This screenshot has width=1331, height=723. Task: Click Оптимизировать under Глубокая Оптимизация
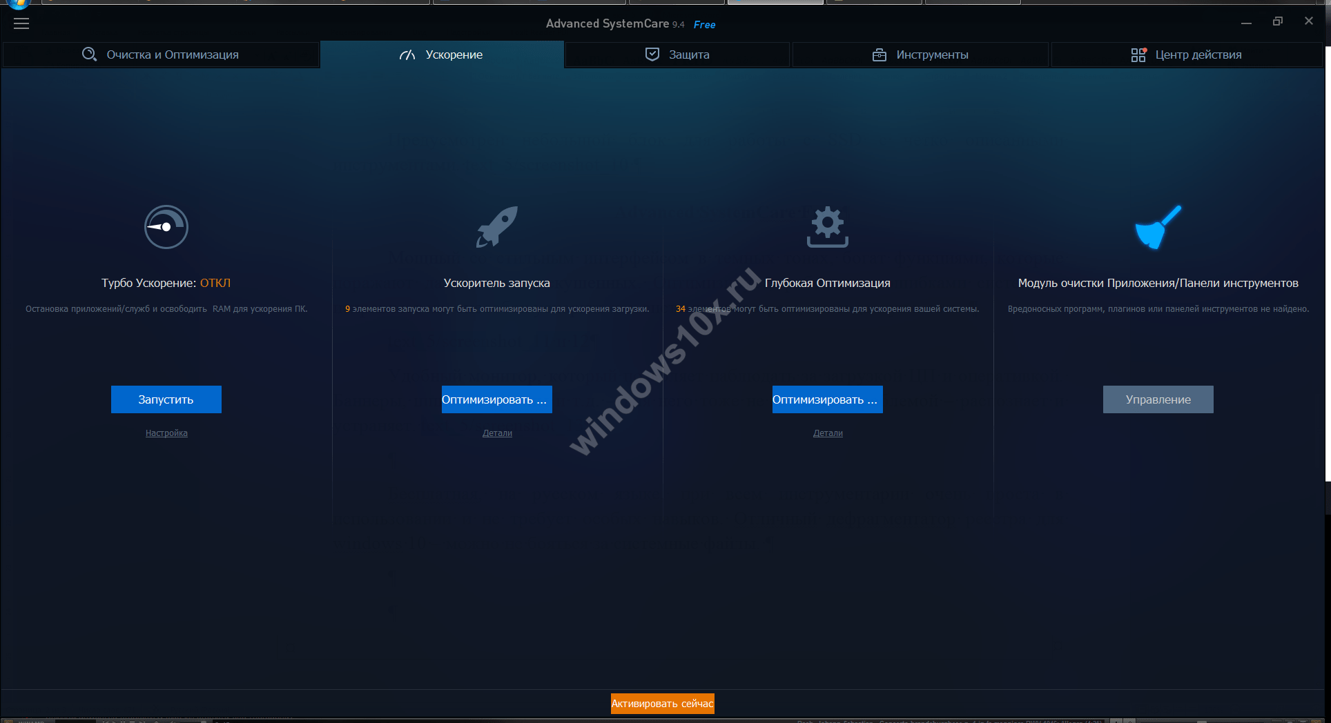click(x=828, y=399)
